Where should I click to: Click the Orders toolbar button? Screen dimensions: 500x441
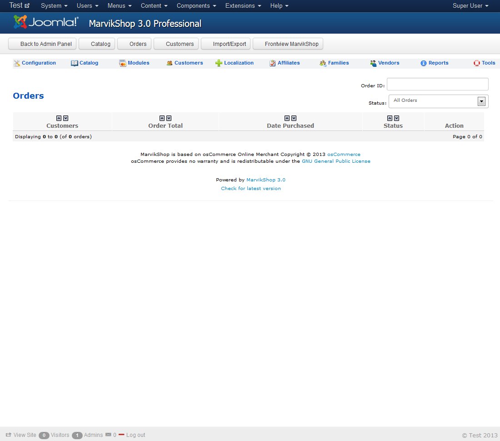134,44
